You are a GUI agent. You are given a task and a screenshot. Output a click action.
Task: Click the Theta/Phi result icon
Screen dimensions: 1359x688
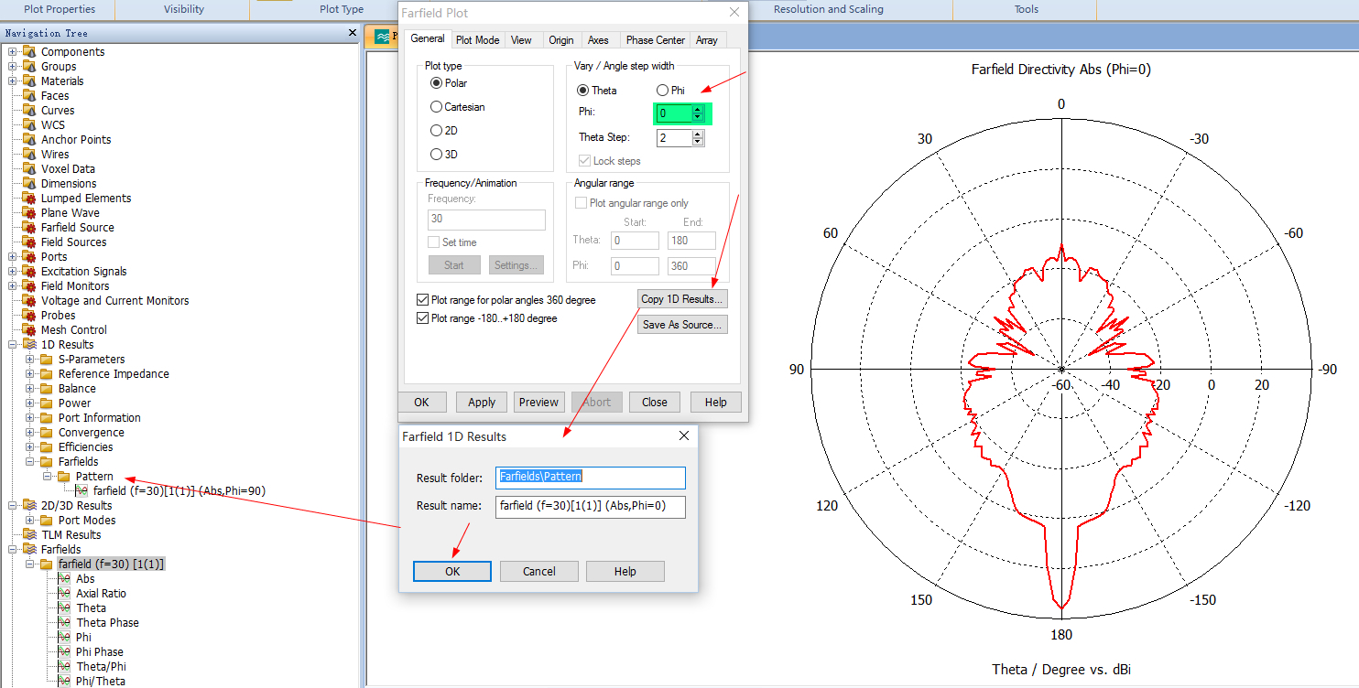click(x=64, y=667)
